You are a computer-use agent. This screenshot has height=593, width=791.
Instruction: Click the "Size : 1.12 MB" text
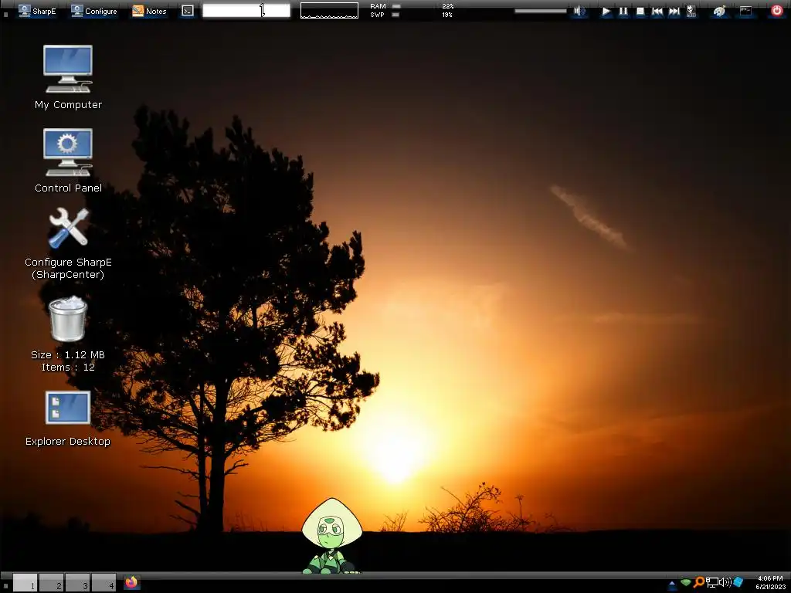[68, 355]
